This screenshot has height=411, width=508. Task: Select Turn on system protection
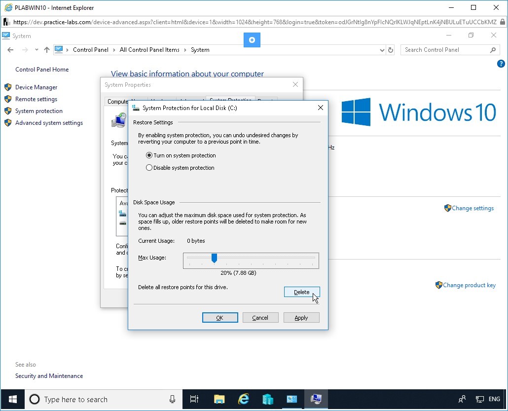[181, 155]
